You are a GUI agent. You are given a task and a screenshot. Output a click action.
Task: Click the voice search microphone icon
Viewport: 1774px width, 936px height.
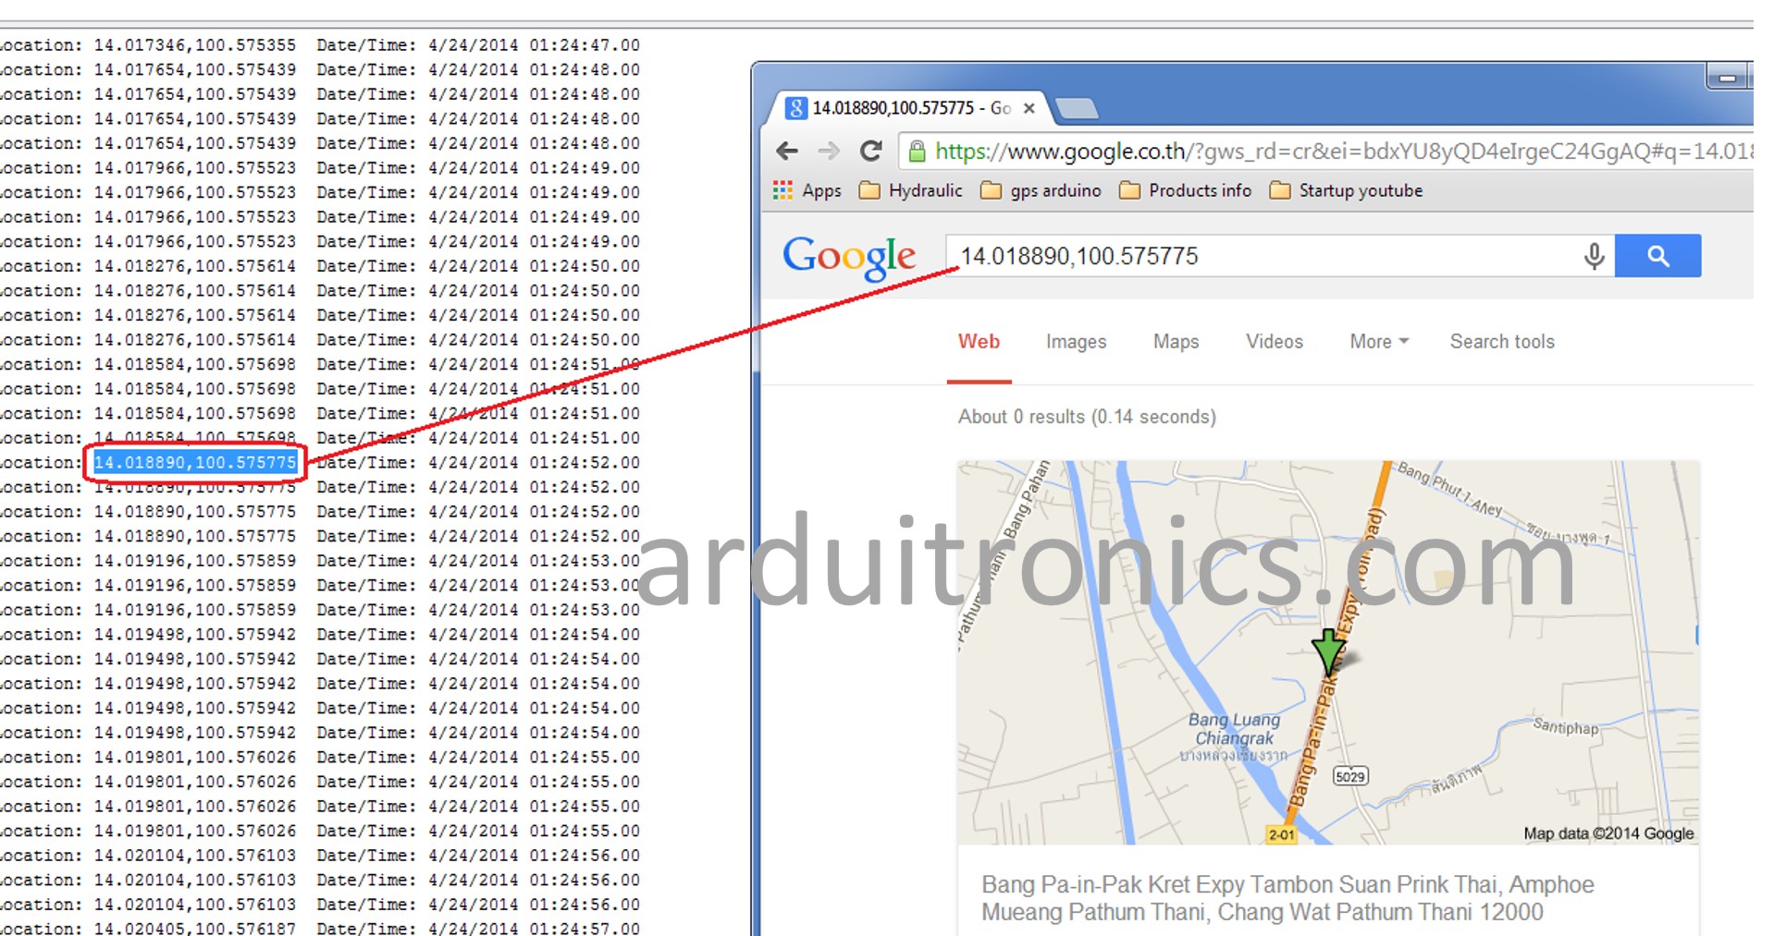click(1594, 255)
